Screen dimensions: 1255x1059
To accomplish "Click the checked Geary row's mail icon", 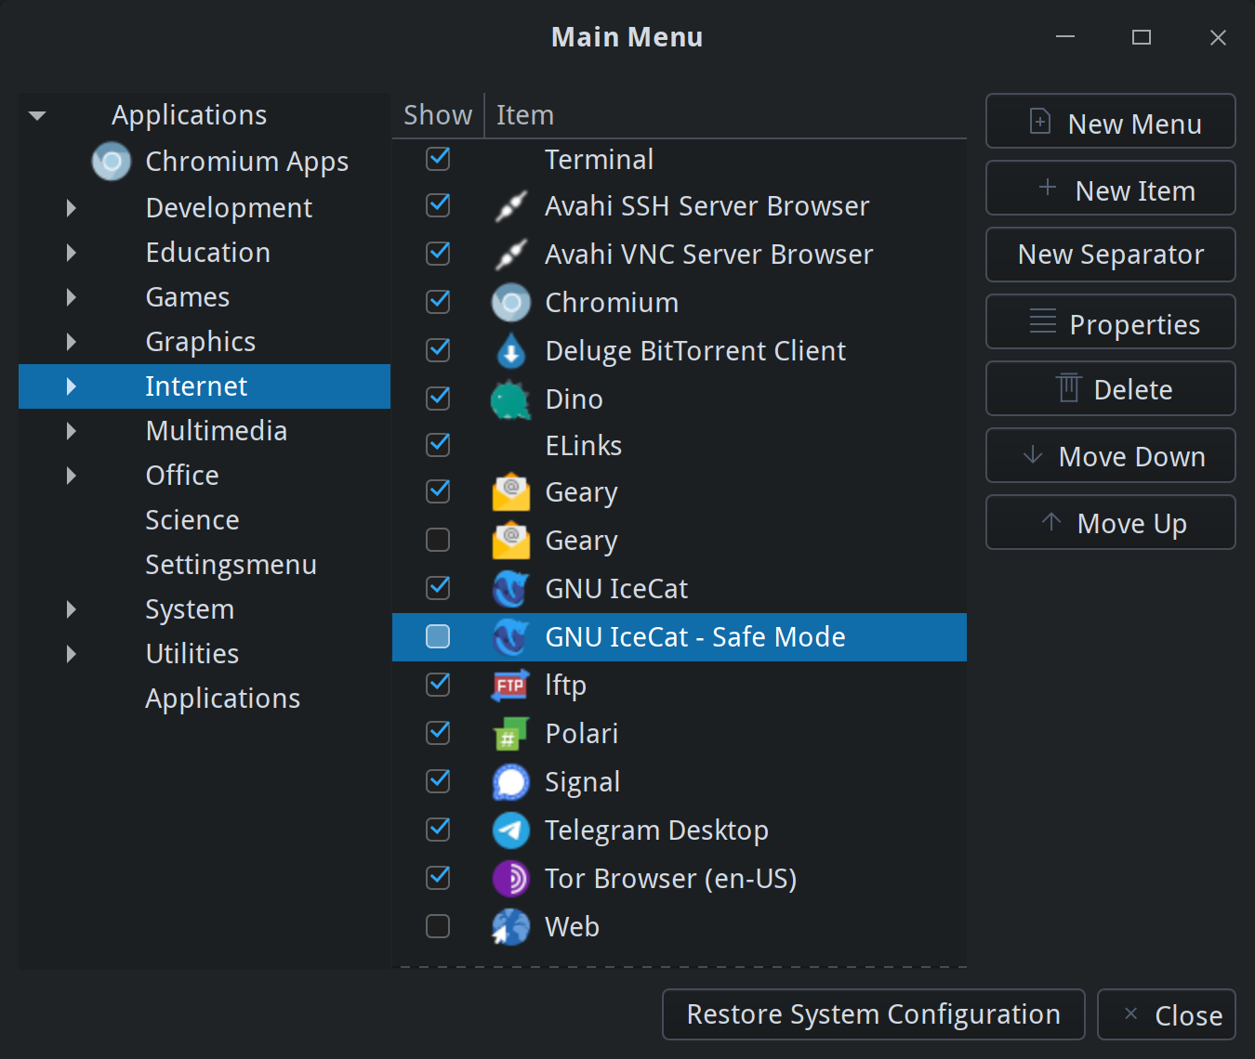I will click(511, 492).
